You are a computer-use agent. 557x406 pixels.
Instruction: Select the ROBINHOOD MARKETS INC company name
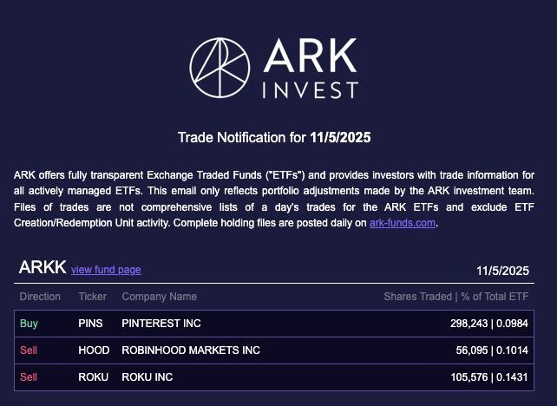(191, 350)
